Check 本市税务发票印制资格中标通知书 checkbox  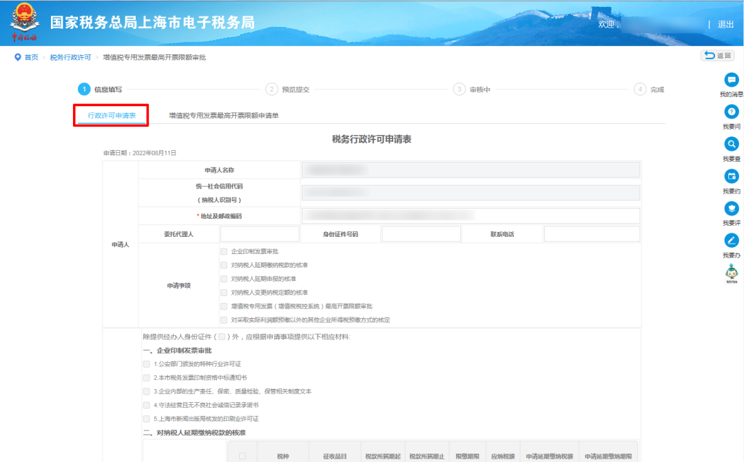pos(147,378)
